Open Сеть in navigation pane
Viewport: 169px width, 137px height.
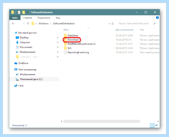point(21,86)
